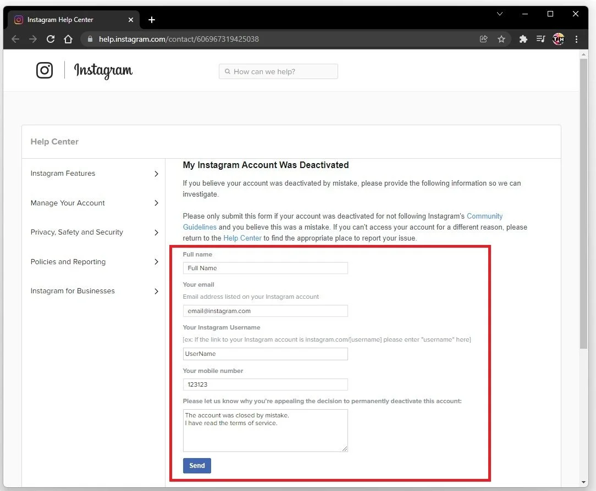Open the Chrome three-dot menu
The width and height of the screenshot is (596, 491).
(x=576, y=39)
